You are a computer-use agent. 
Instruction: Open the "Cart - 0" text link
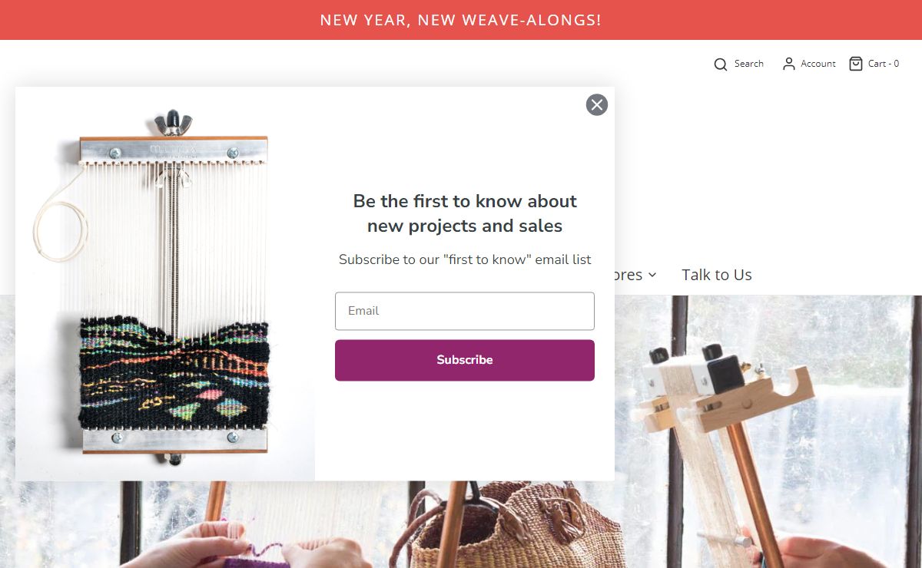[884, 64]
